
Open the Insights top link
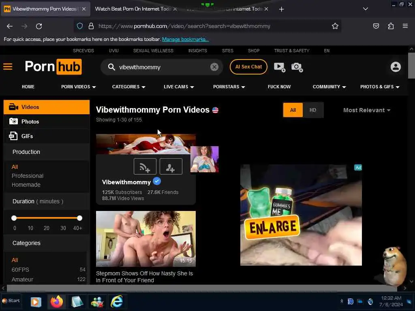click(x=197, y=51)
